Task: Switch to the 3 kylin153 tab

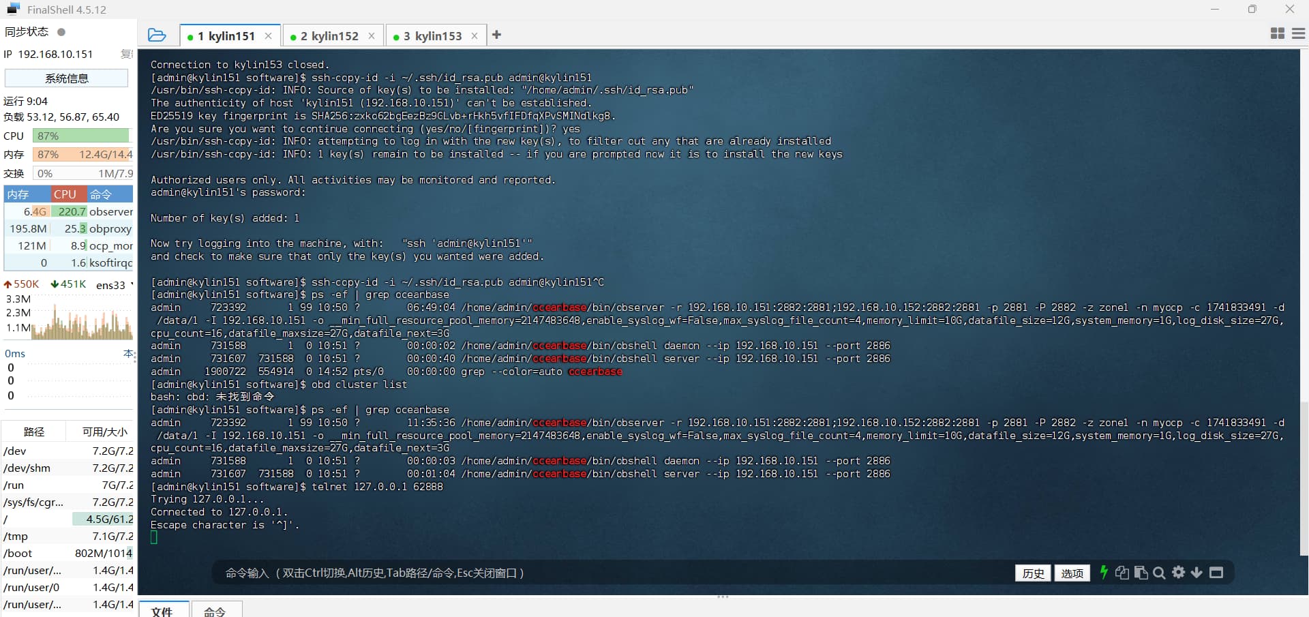Action: [x=436, y=36]
